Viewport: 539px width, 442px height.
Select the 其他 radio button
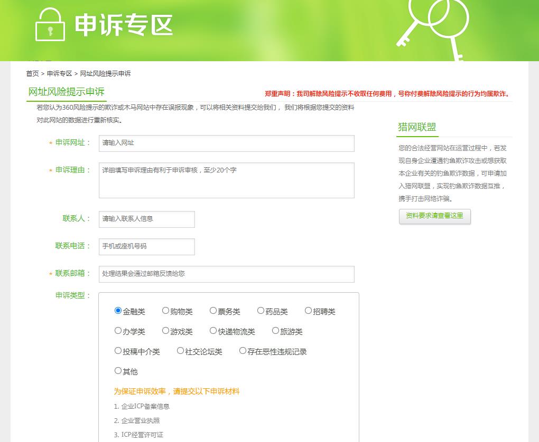[118, 371]
